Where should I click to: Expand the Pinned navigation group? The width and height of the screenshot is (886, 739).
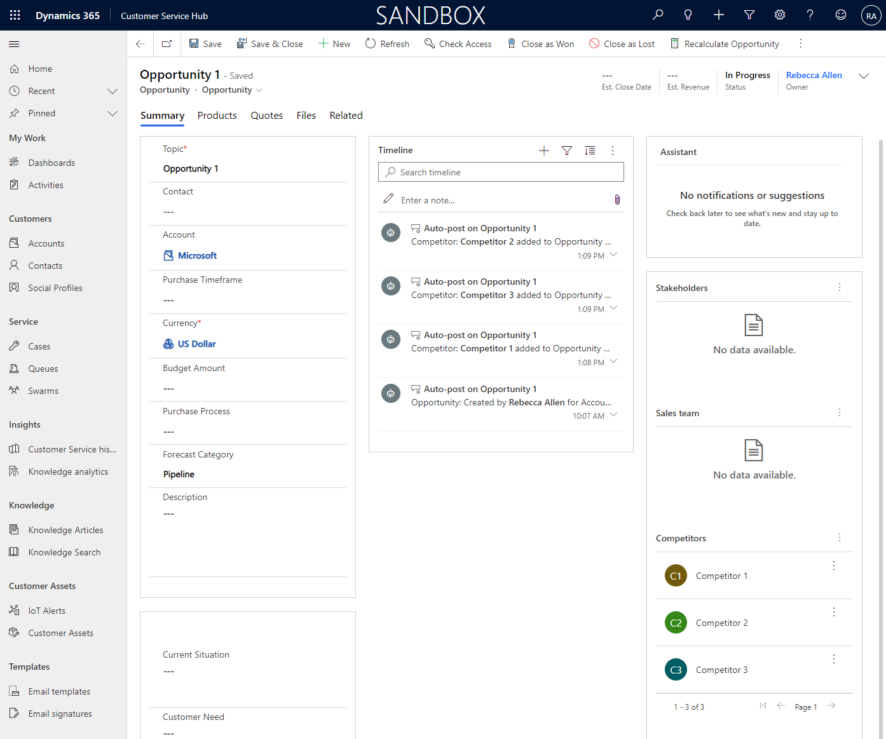[x=112, y=113]
